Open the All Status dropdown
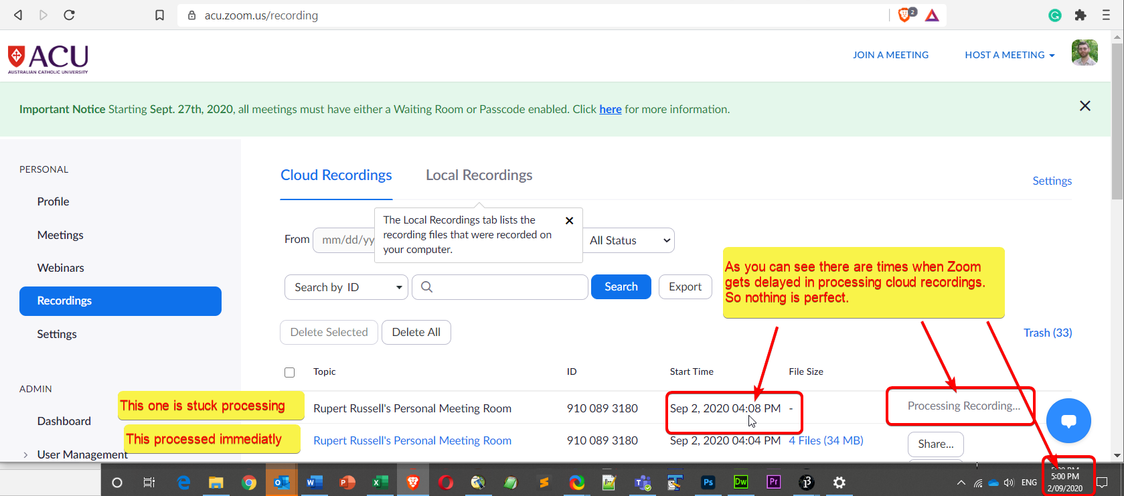 pos(629,240)
